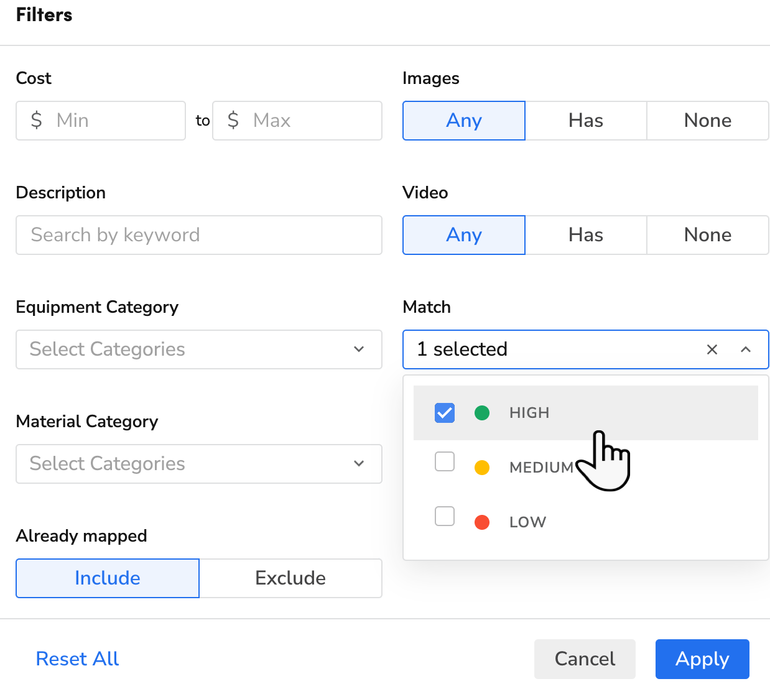
Task: Select 'Has' under Video
Action: pyautogui.click(x=586, y=235)
